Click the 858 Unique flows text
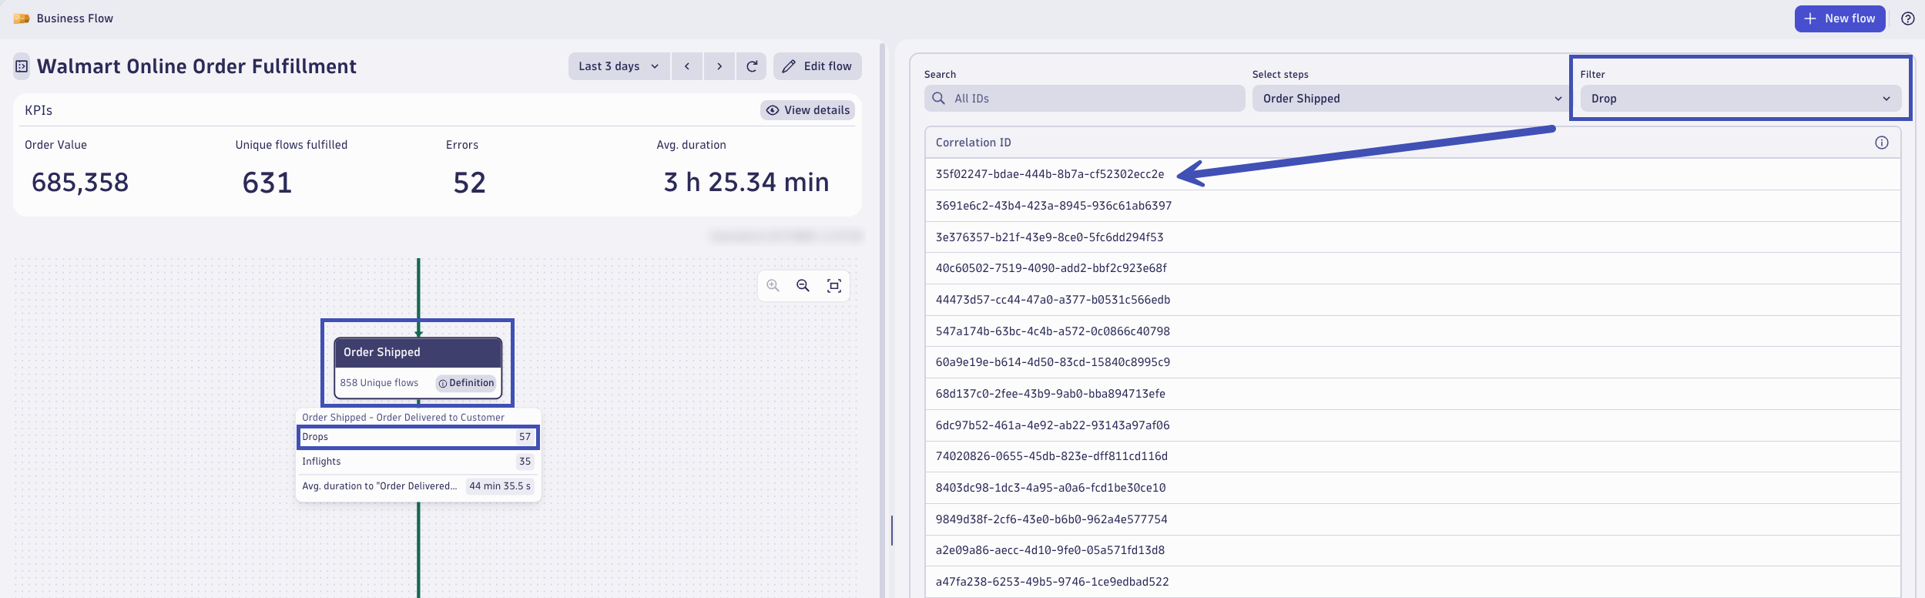The width and height of the screenshot is (1925, 598). pos(379,383)
